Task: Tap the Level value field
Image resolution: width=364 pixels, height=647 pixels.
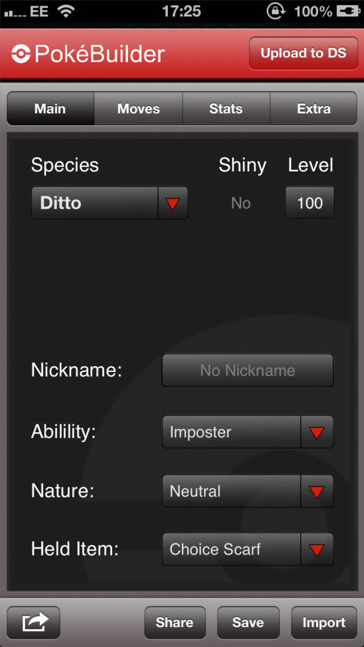Action: [310, 203]
